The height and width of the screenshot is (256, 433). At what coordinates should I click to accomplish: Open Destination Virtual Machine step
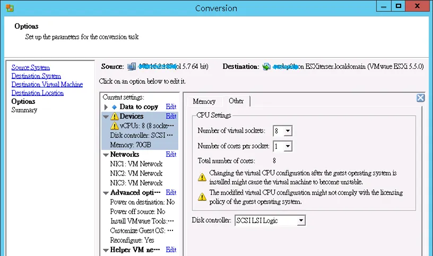47,85
